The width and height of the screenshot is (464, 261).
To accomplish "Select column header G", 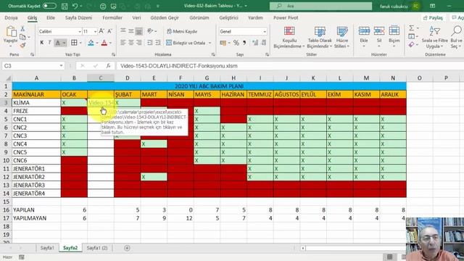I will pyautogui.click(x=207, y=78).
